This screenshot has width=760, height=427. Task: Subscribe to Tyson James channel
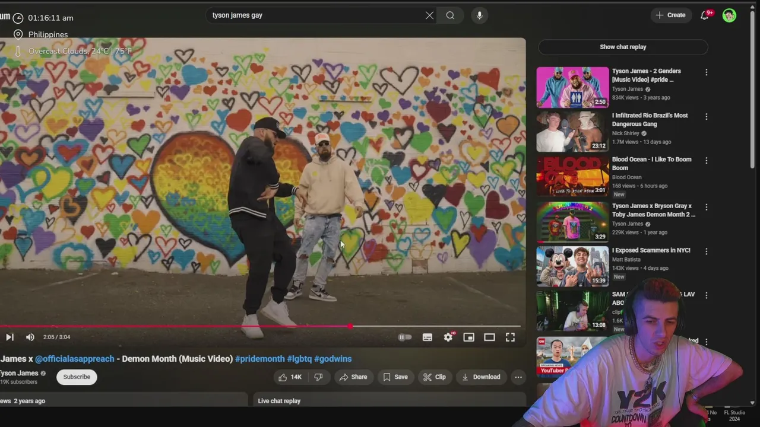[x=77, y=377]
